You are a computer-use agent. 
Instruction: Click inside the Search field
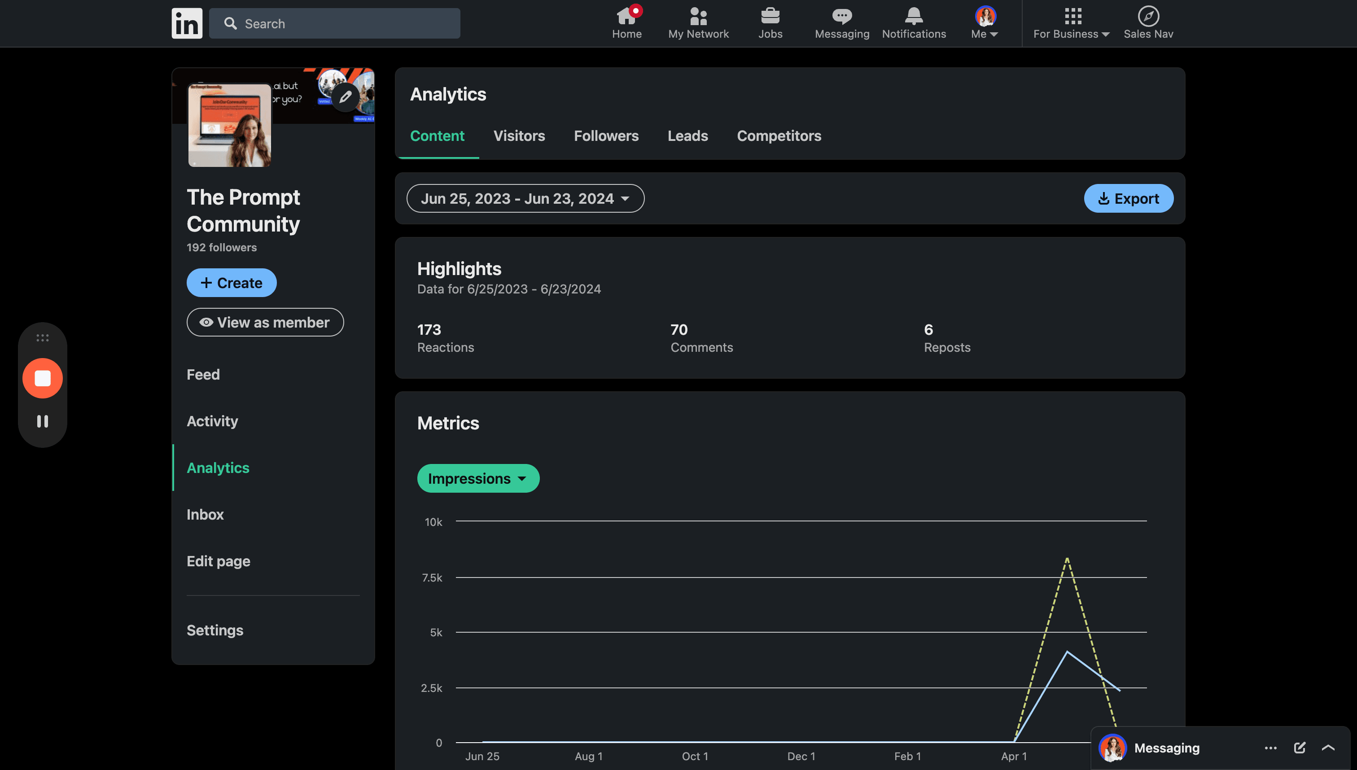coord(334,23)
